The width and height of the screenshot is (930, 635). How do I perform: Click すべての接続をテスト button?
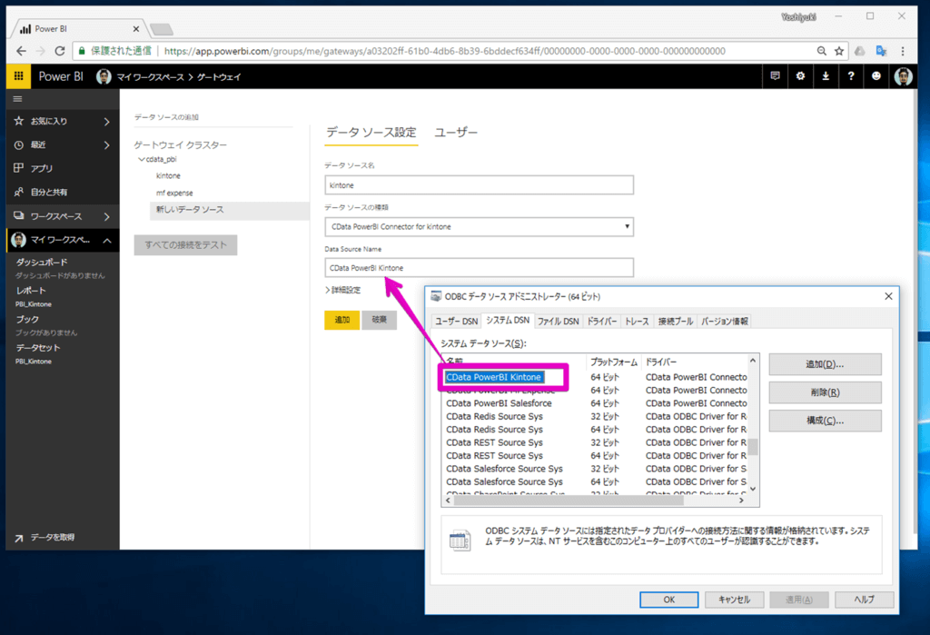185,245
